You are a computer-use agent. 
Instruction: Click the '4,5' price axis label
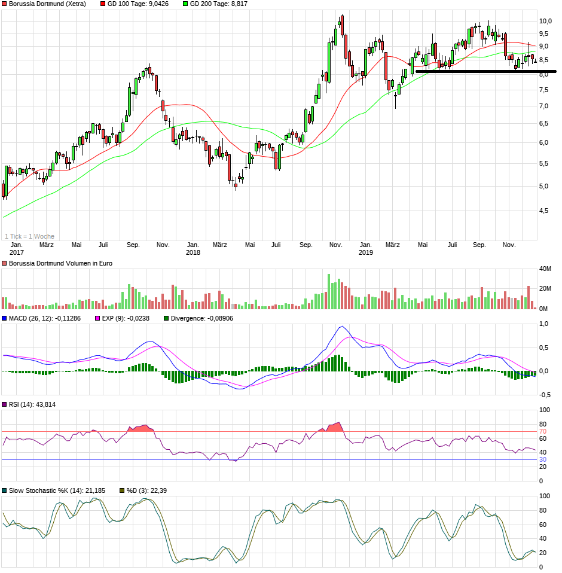(543, 211)
